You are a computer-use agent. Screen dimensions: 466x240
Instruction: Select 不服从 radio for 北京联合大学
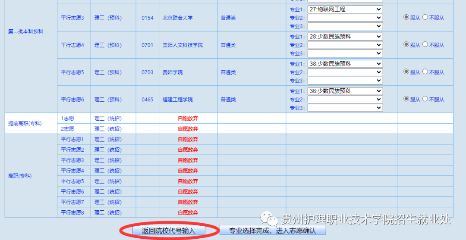(x=425, y=17)
